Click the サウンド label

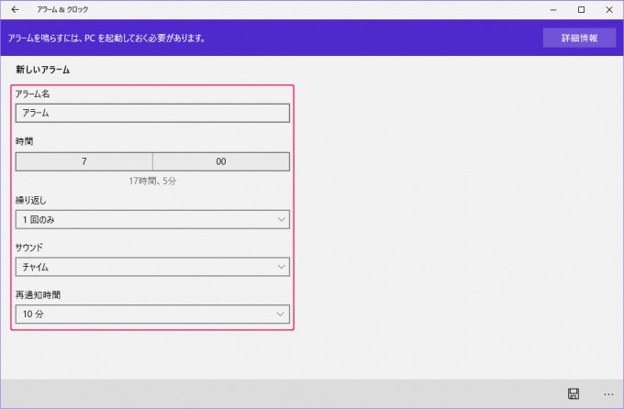click(29, 248)
